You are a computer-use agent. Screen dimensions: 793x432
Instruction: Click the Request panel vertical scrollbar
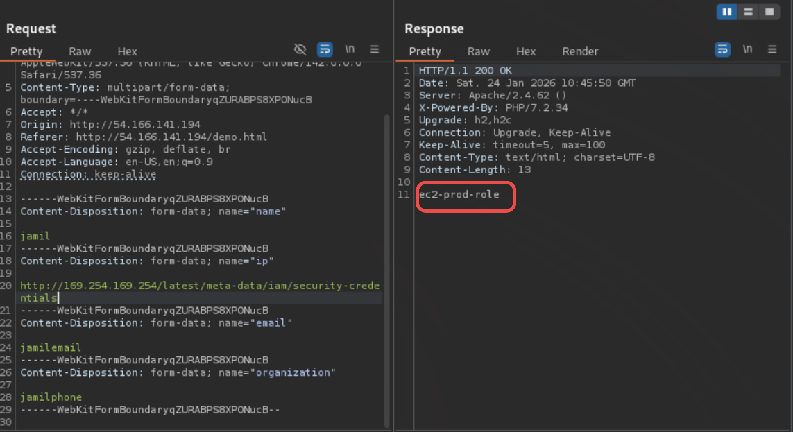(386, 243)
